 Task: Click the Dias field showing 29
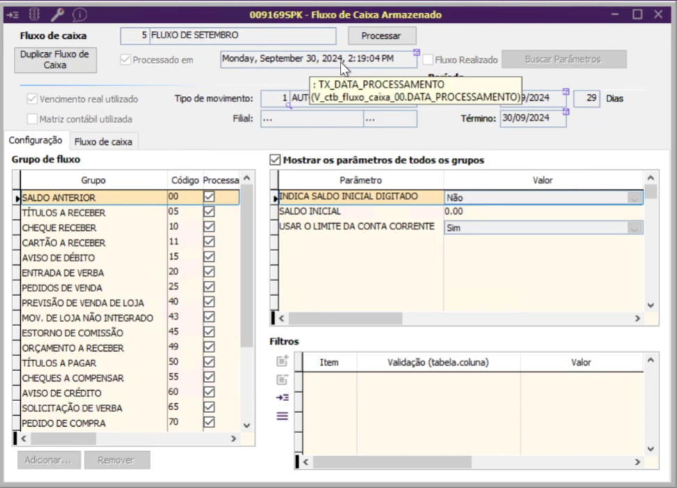(587, 99)
